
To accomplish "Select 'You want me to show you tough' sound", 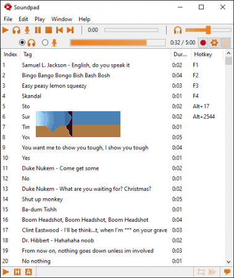I will [x=112, y=148].
